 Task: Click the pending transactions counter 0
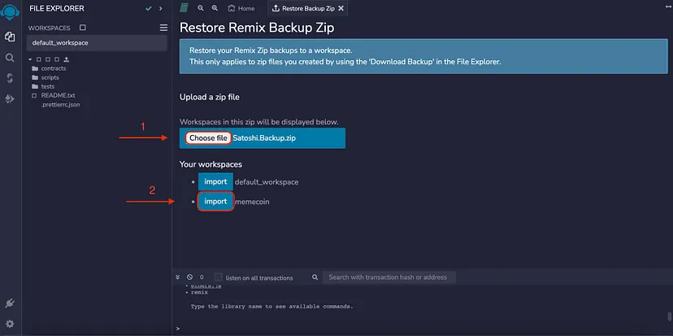point(202,277)
